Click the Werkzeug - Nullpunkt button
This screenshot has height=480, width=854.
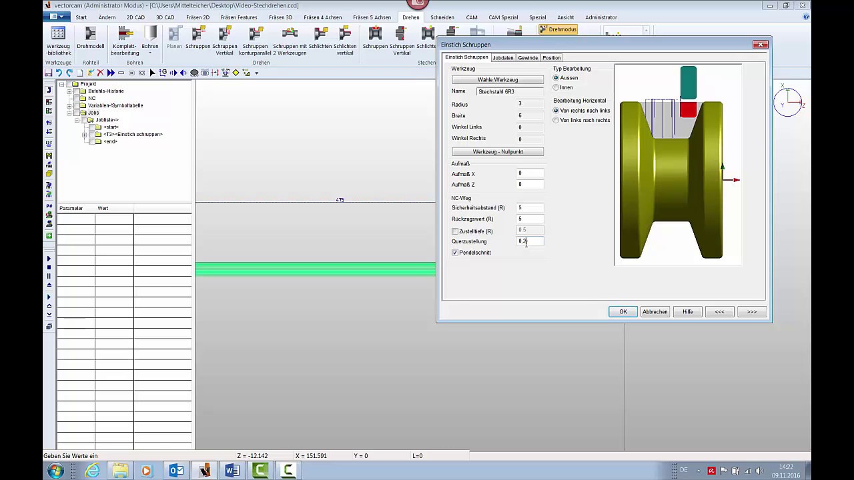[498, 152]
